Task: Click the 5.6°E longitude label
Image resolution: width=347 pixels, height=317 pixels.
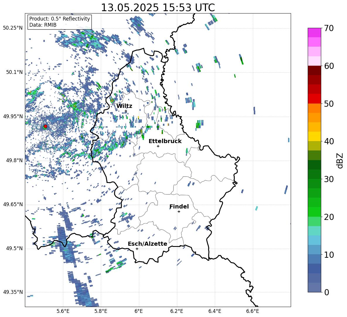Action: pyautogui.click(x=63, y=311)
